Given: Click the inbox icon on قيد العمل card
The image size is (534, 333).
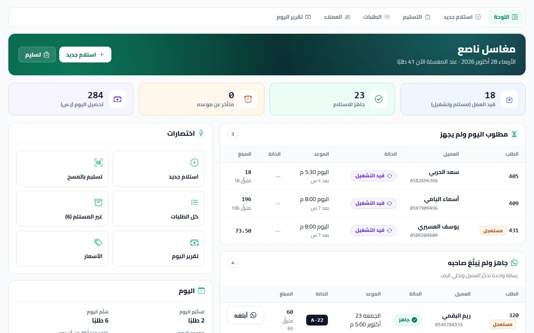Looking at the screenshot, I should [509, 99].
